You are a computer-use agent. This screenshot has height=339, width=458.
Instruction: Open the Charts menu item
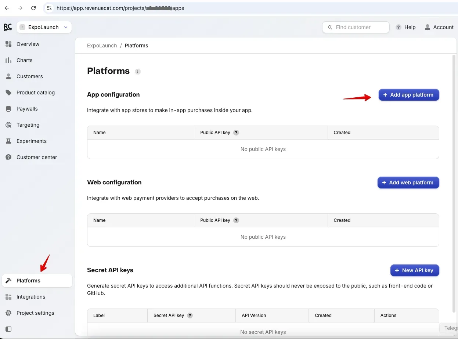tap(37, 60)
